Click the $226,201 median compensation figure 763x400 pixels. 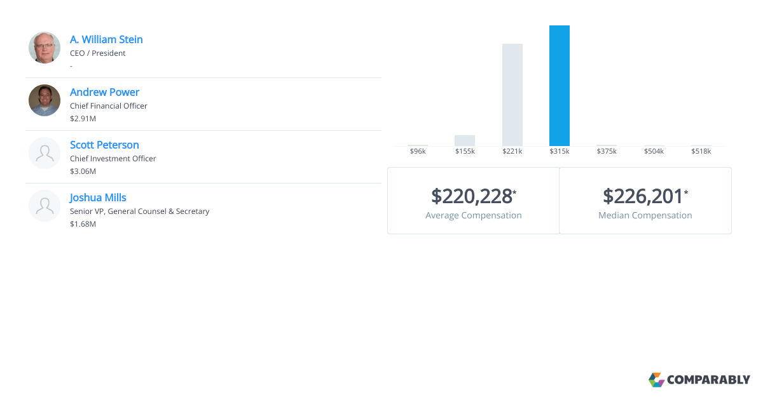pyautogui.click(x=645, y=196)
